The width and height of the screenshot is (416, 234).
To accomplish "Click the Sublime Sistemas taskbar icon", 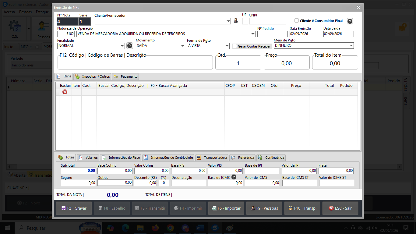I will pos(215,228).
